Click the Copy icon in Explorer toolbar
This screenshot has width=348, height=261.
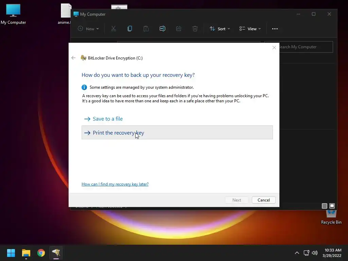click(x=130, y=29)
